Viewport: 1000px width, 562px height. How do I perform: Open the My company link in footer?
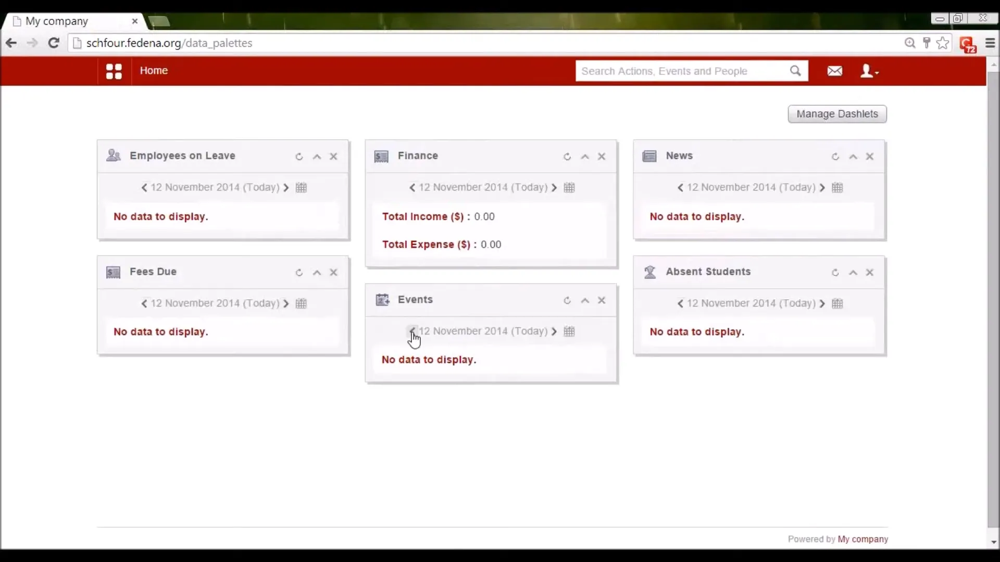[864, 539]
